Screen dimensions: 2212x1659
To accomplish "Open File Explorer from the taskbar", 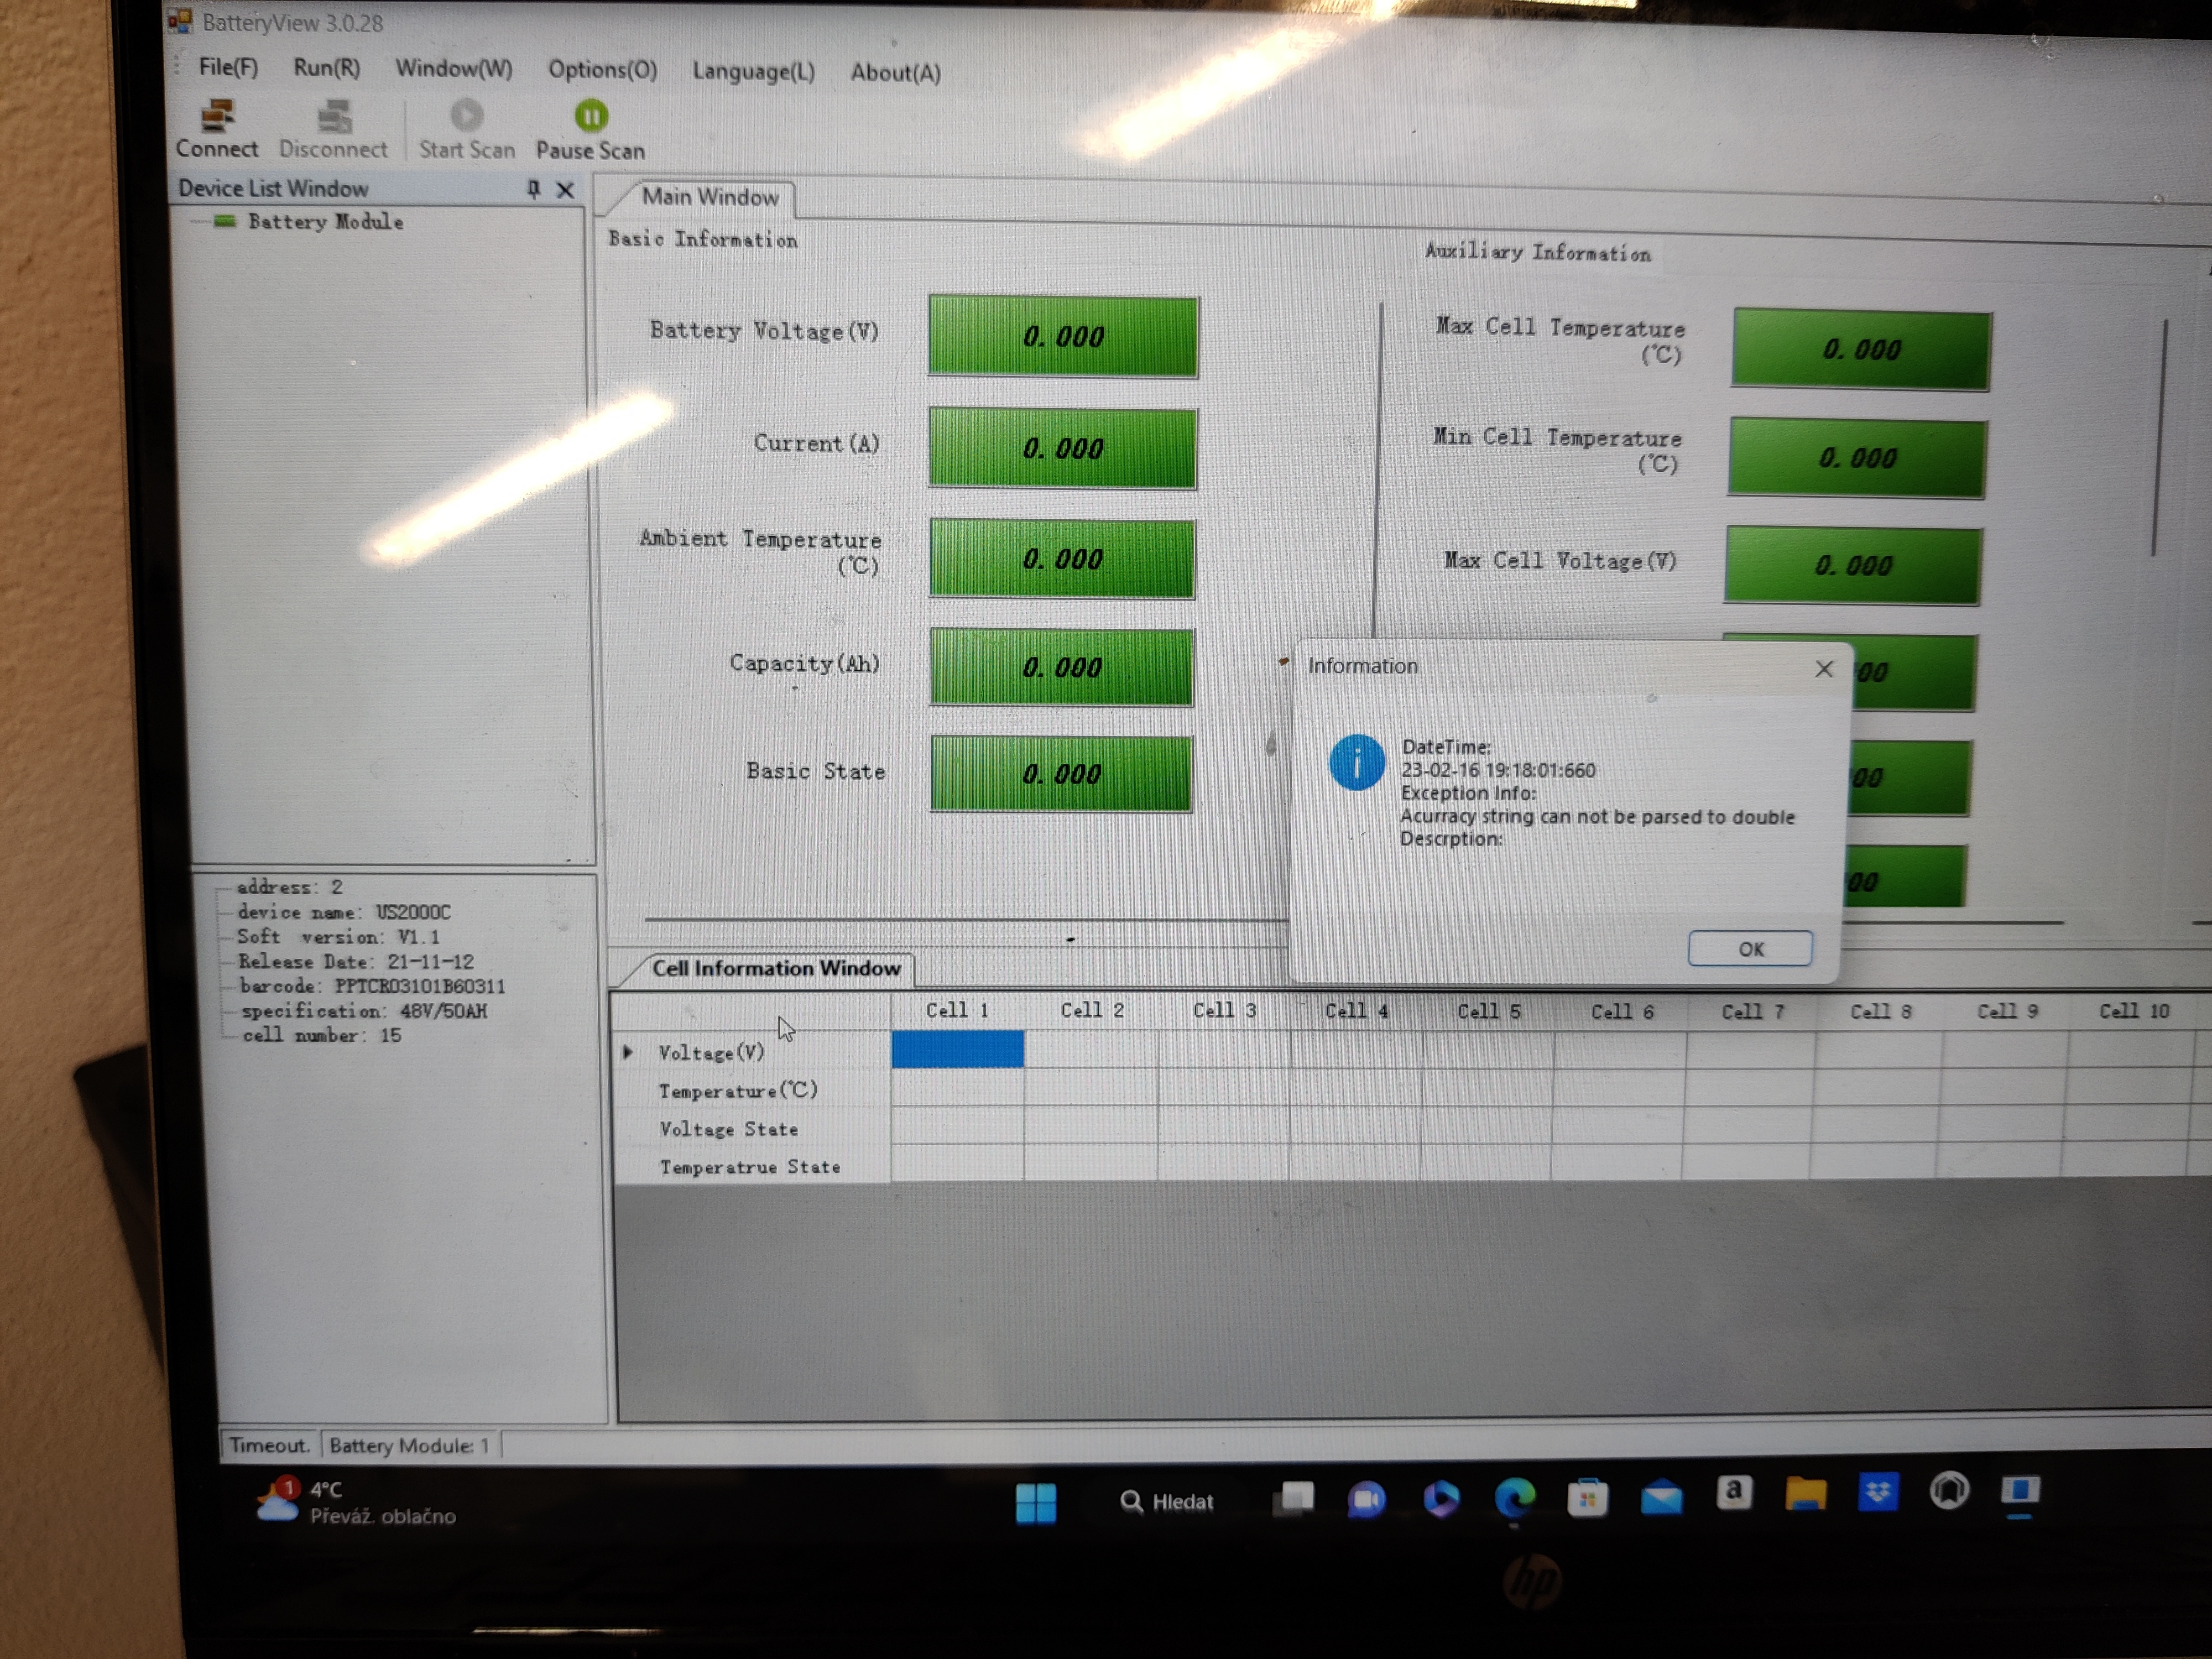I will click(x=1805, y=1494).
